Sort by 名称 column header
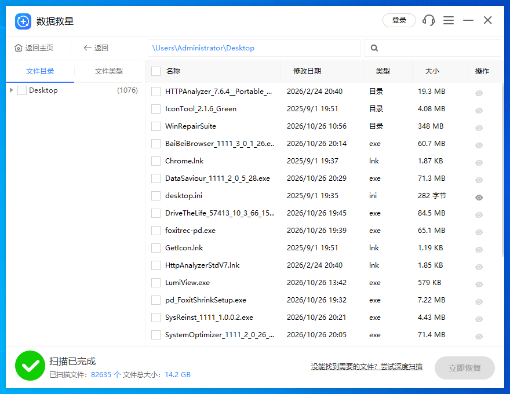The image size is (510, 394). tap(173, 71)
